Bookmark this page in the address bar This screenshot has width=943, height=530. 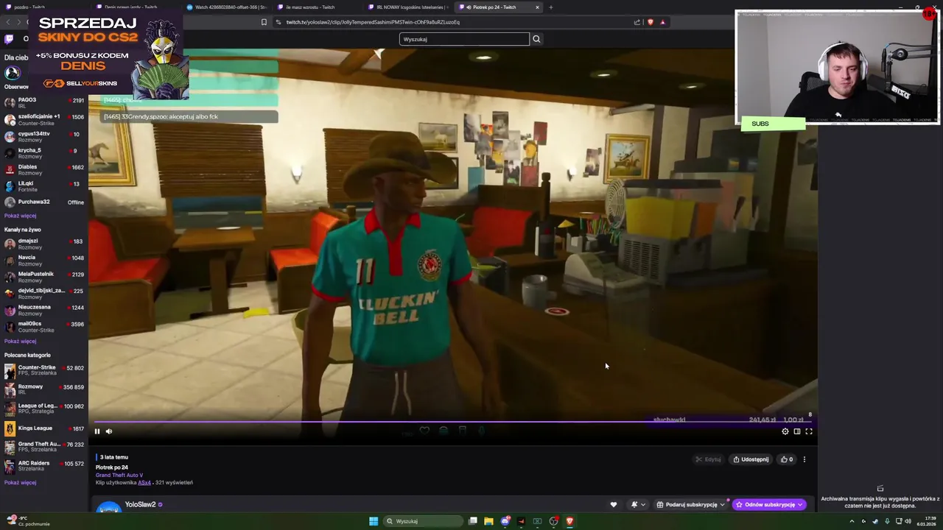264,22
